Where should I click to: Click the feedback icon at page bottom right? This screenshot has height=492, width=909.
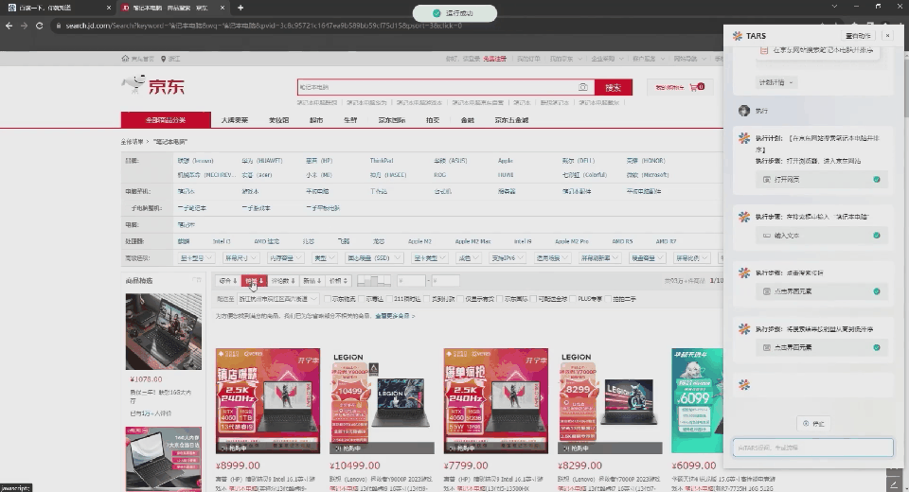pos(893,484)
